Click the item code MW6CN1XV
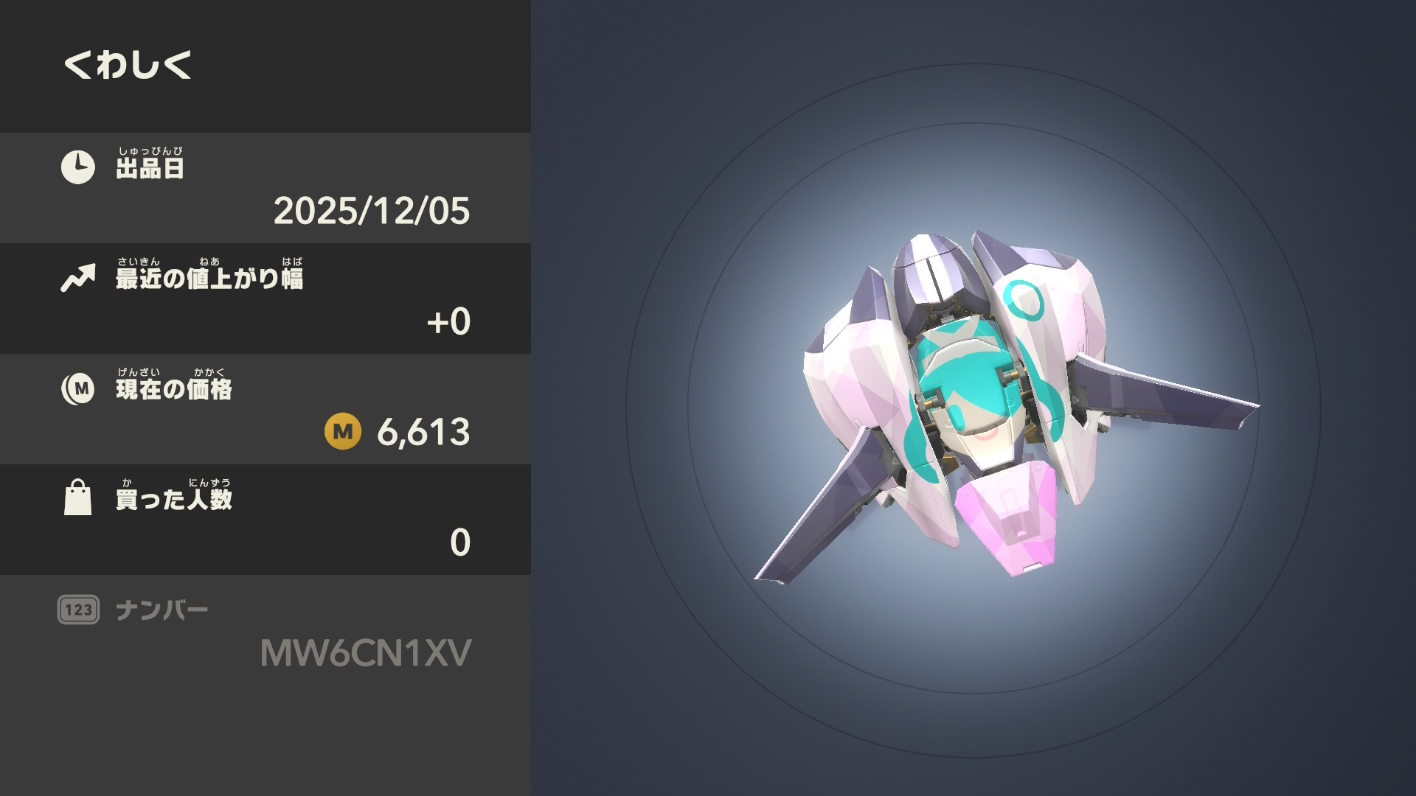This screenshot has height=796, width=1416. click(x=366, y=653)
